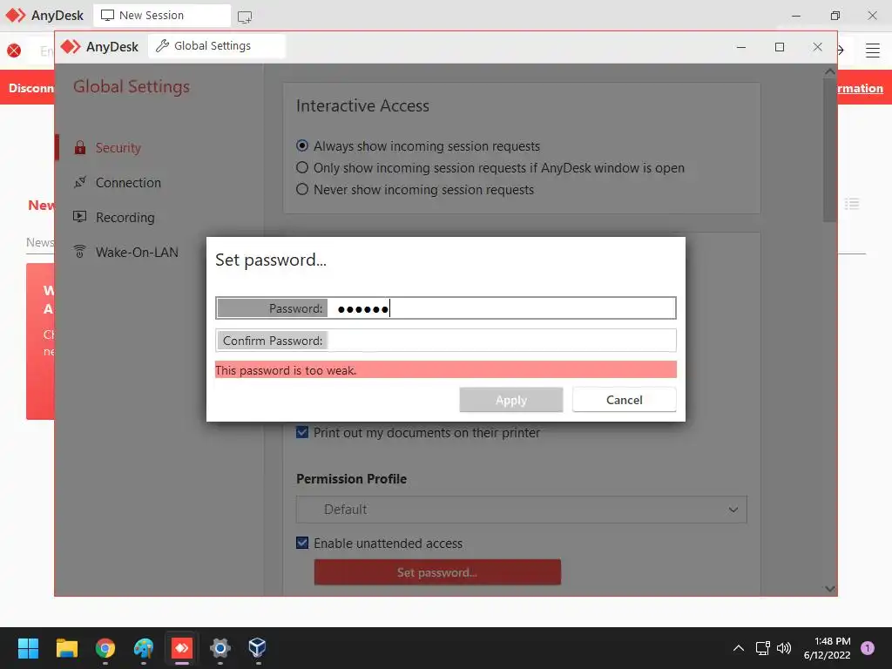Click the AnyDesk logo in settings window
This screenshot has height=669, width=892.
pos(71,47)
